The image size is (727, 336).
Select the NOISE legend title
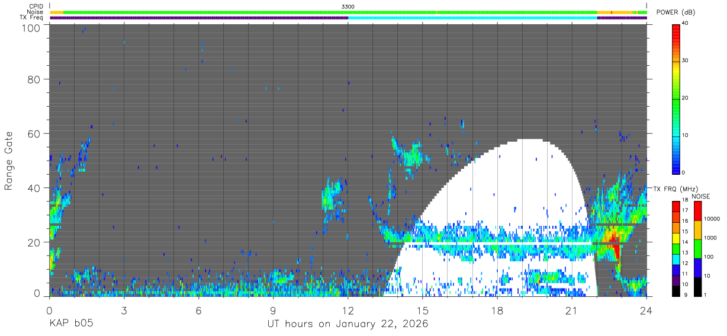pyautogui.click(x=702, y=196)
